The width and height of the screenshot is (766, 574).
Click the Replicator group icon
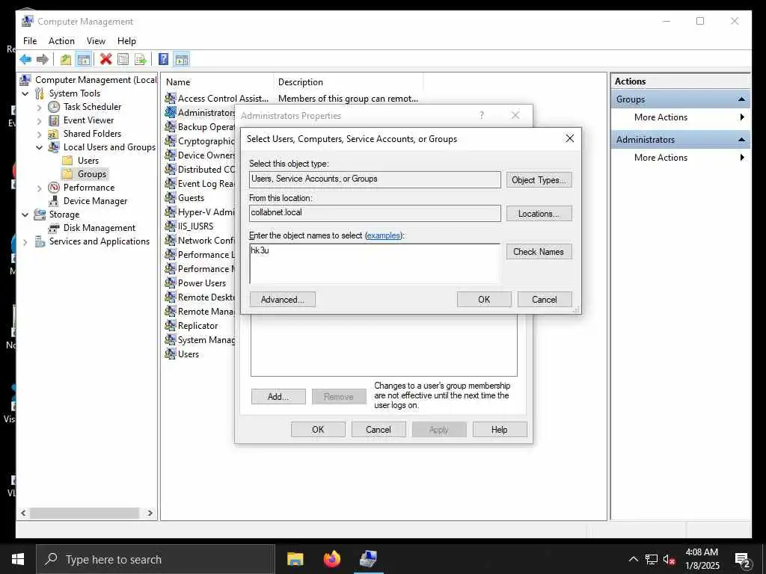point(170,326)
